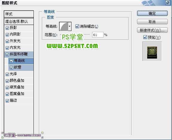Toggle the 颜色叠加 checkbox
Screen dimensions: 172x140
[7, 81]
